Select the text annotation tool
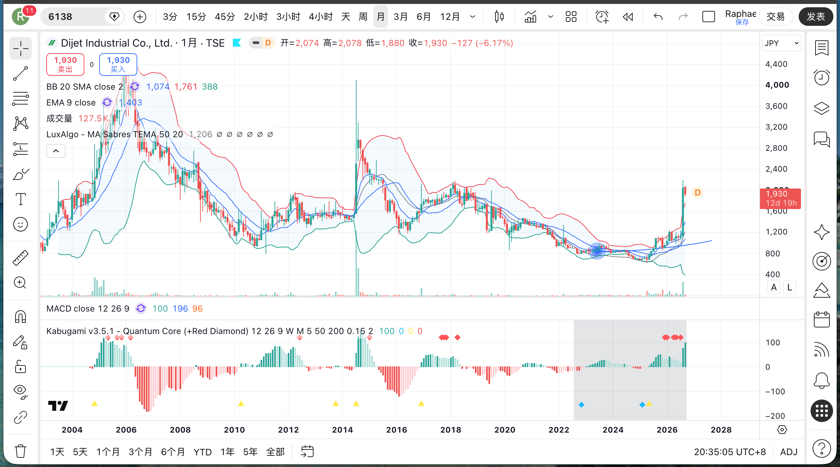This screenshot has height=467, width=840. click(x=21, y=199)
